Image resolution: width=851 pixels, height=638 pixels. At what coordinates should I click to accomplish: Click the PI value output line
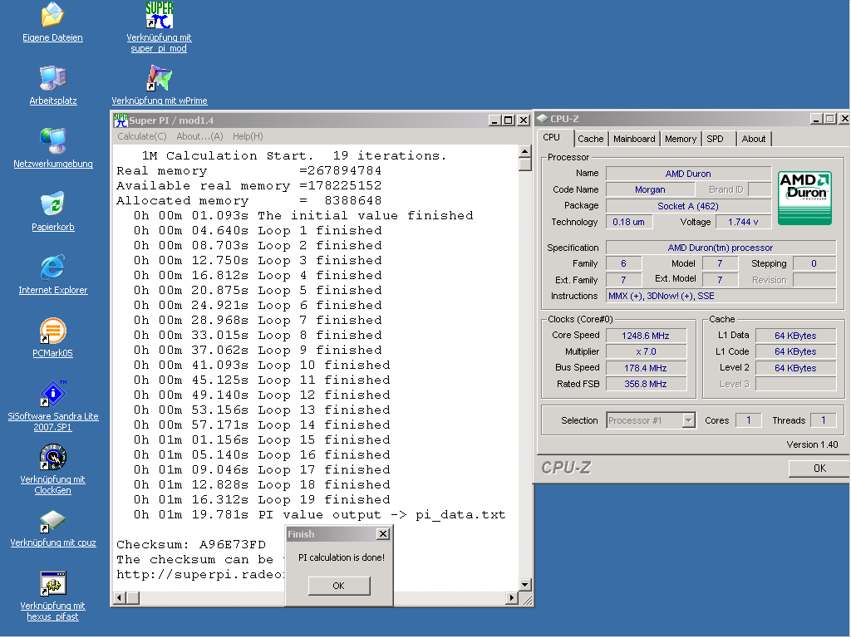pyautogui.click(x=319, y=515)
